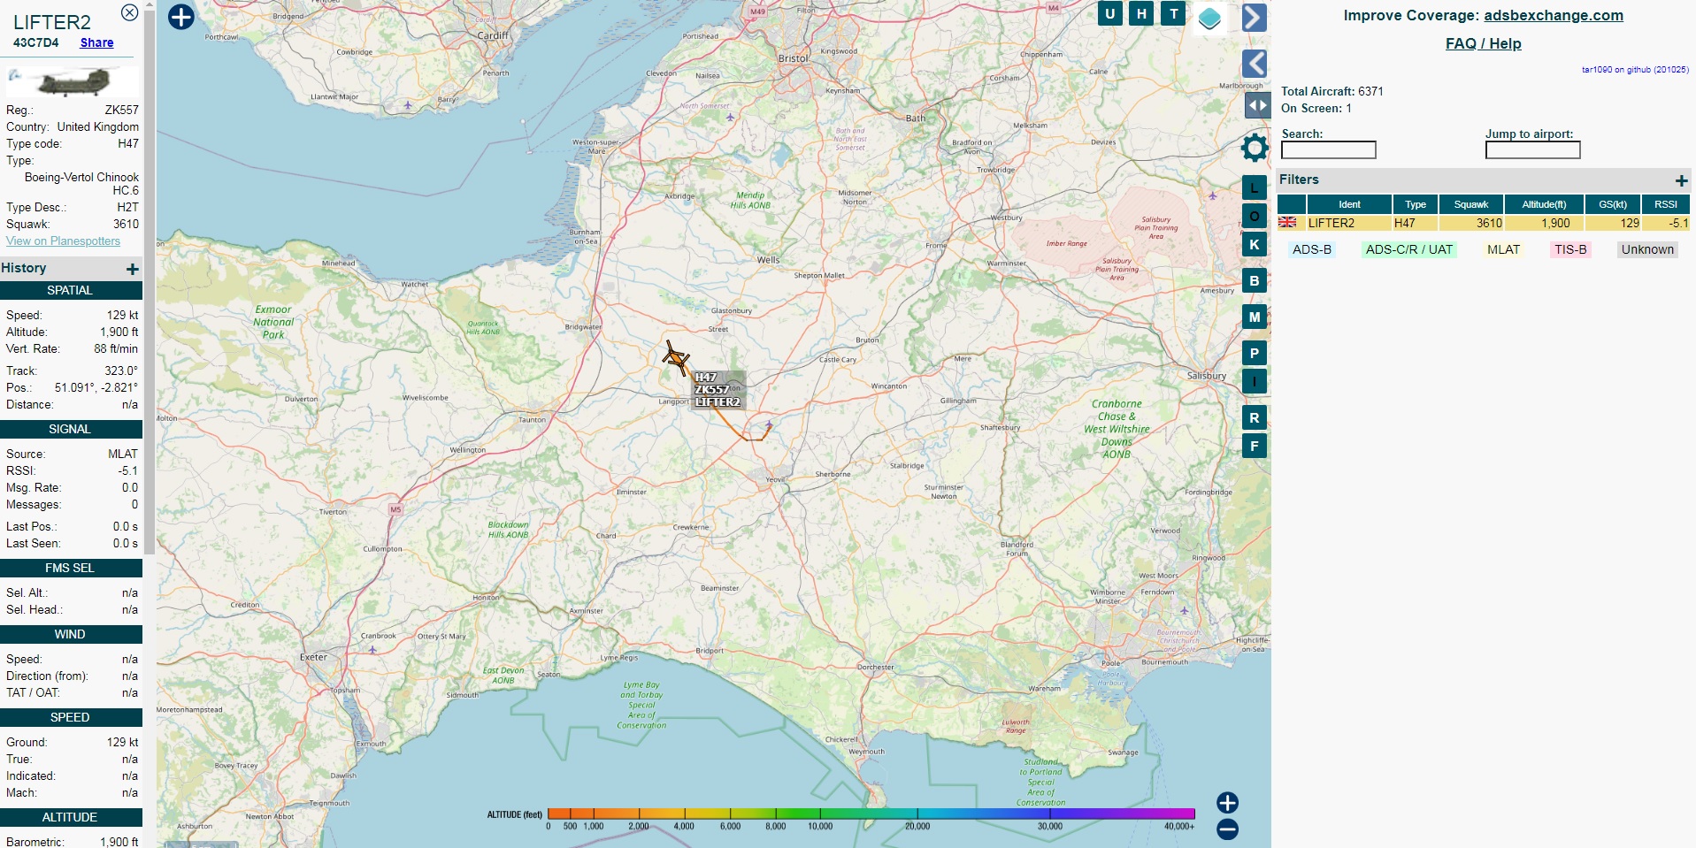
Task: Click the H47 ZK557 LIFTER2 map label
Action: coord(718,390)
